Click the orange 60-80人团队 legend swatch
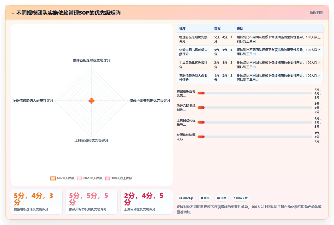Screen dimensions: 334x225 [53, 178]
